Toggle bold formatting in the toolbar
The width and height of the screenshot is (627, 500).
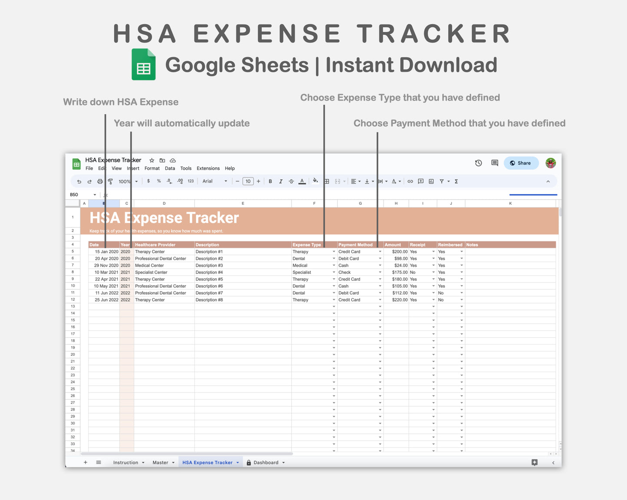click(270, 181)
